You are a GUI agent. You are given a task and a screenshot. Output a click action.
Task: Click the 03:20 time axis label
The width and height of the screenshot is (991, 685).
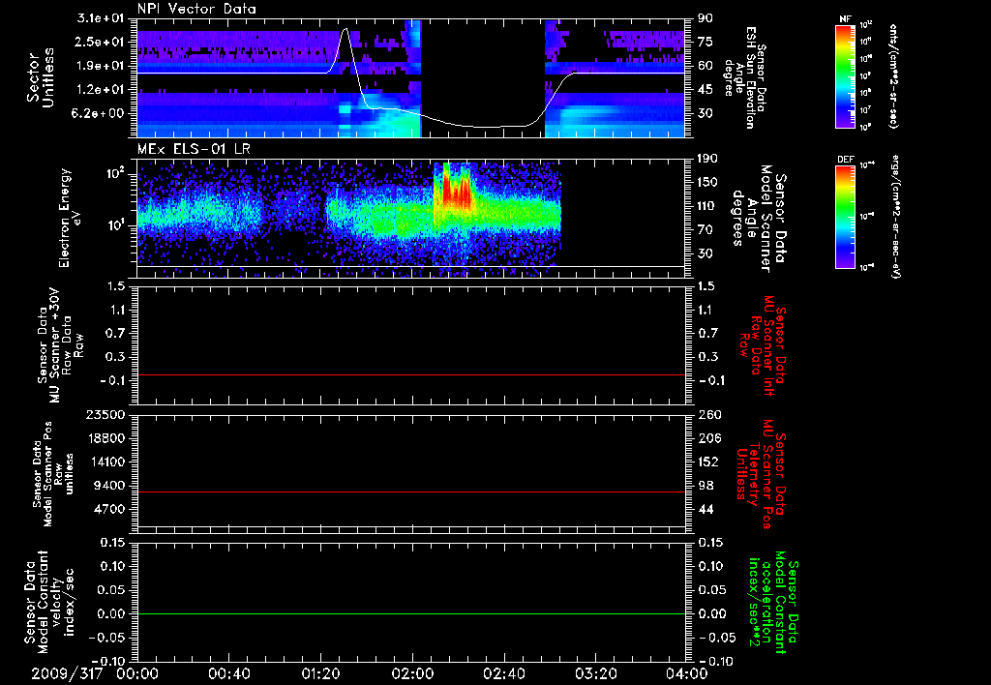click(595, 673)
